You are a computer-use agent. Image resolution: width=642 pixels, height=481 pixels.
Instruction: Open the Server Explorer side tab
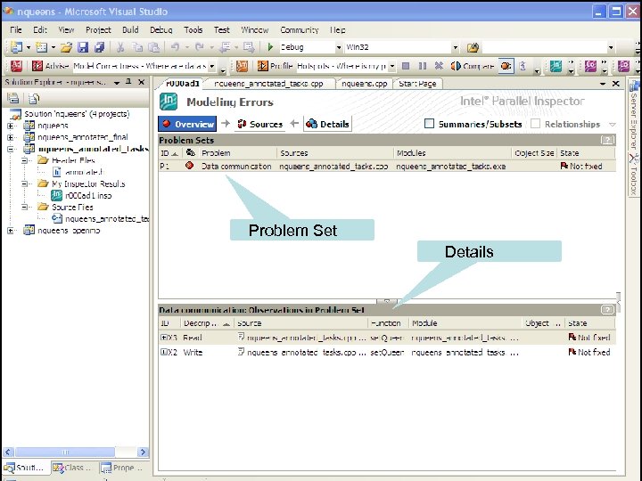coord(634,115)
